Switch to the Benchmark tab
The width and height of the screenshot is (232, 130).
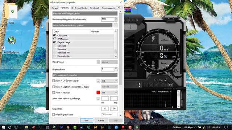(94, 8)
